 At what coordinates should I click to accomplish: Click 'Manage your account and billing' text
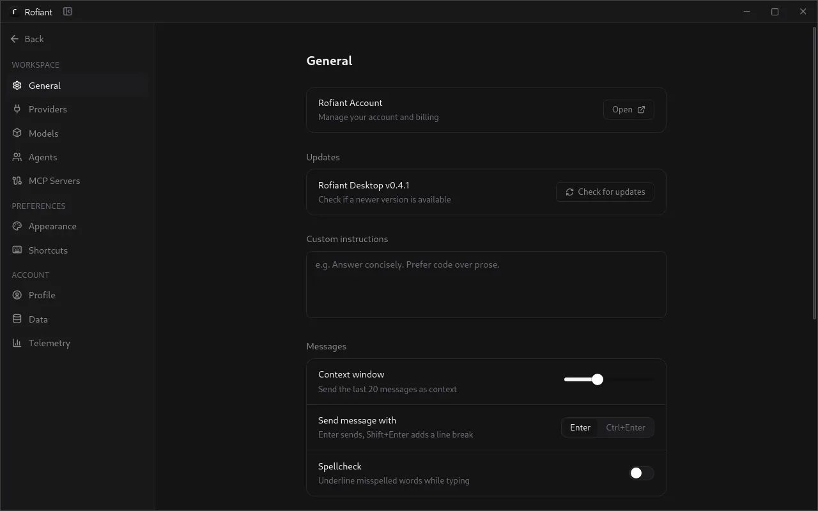pyautogui.click(x=378, y=118)
